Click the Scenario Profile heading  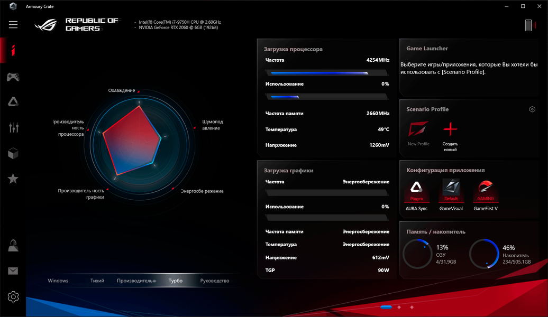tap(427, 109)
